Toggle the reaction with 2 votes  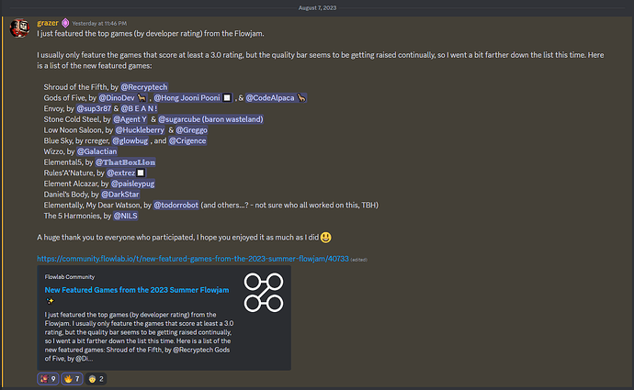coord(96,379)
